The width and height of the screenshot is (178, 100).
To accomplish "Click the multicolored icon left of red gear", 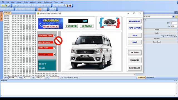I will (x=67, y=6).
